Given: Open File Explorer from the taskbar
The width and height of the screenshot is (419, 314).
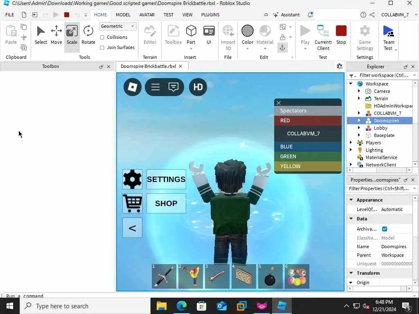Looking at the screenshot, I should point(162,306).
